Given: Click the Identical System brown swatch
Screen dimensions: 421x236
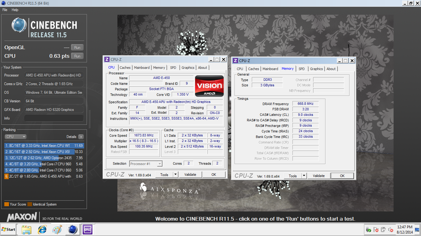Looking at the screenshot, I should [30, 204].
